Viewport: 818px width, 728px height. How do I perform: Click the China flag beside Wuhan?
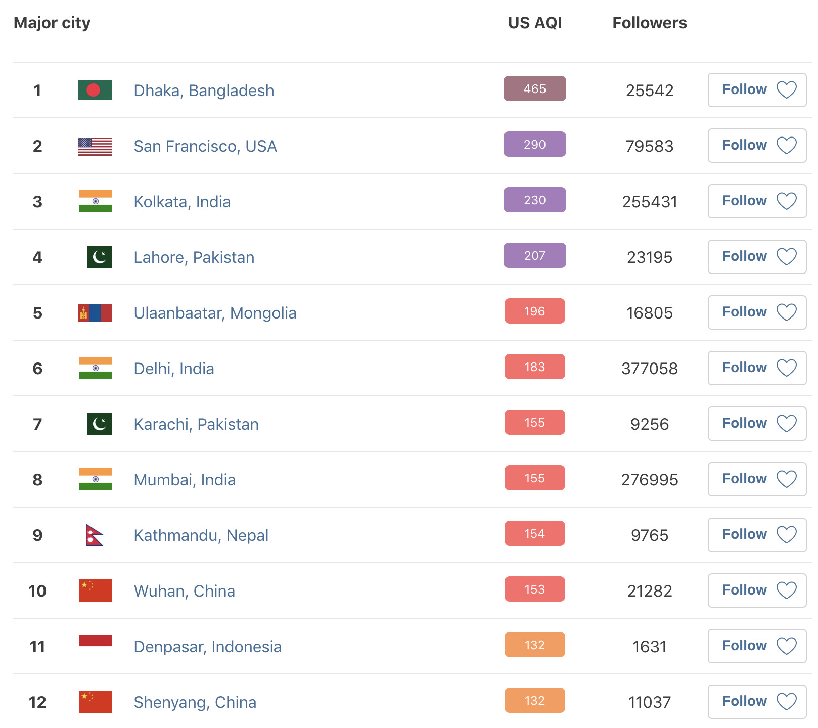(95, 590)
